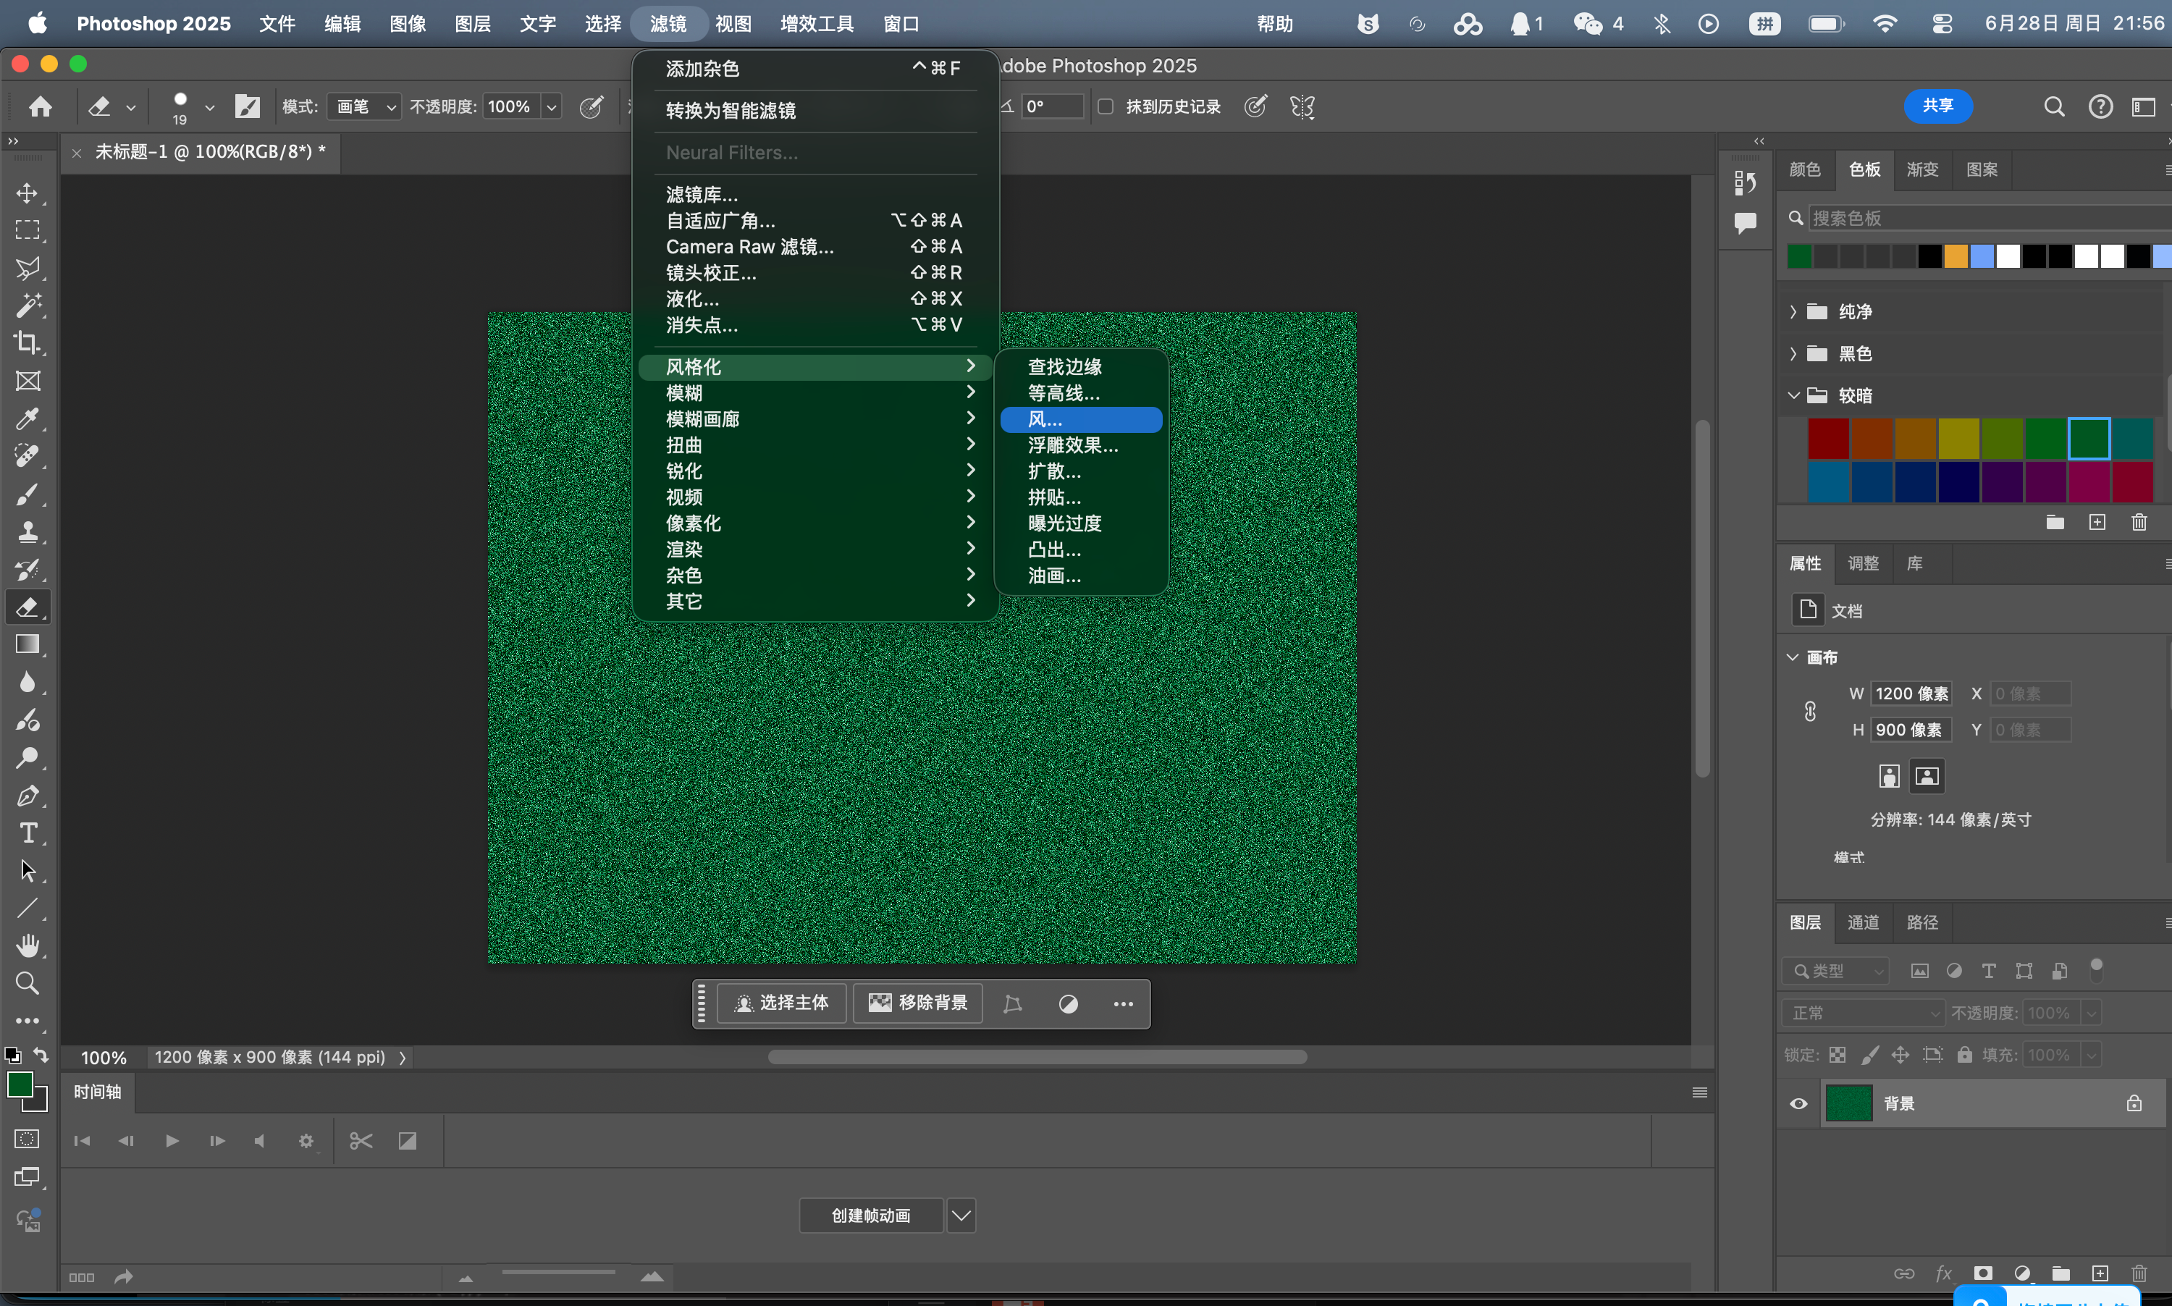Pick the orange recent swatch
The height and width of the screenshot is (1306, 2172).
coord(1956,257)
